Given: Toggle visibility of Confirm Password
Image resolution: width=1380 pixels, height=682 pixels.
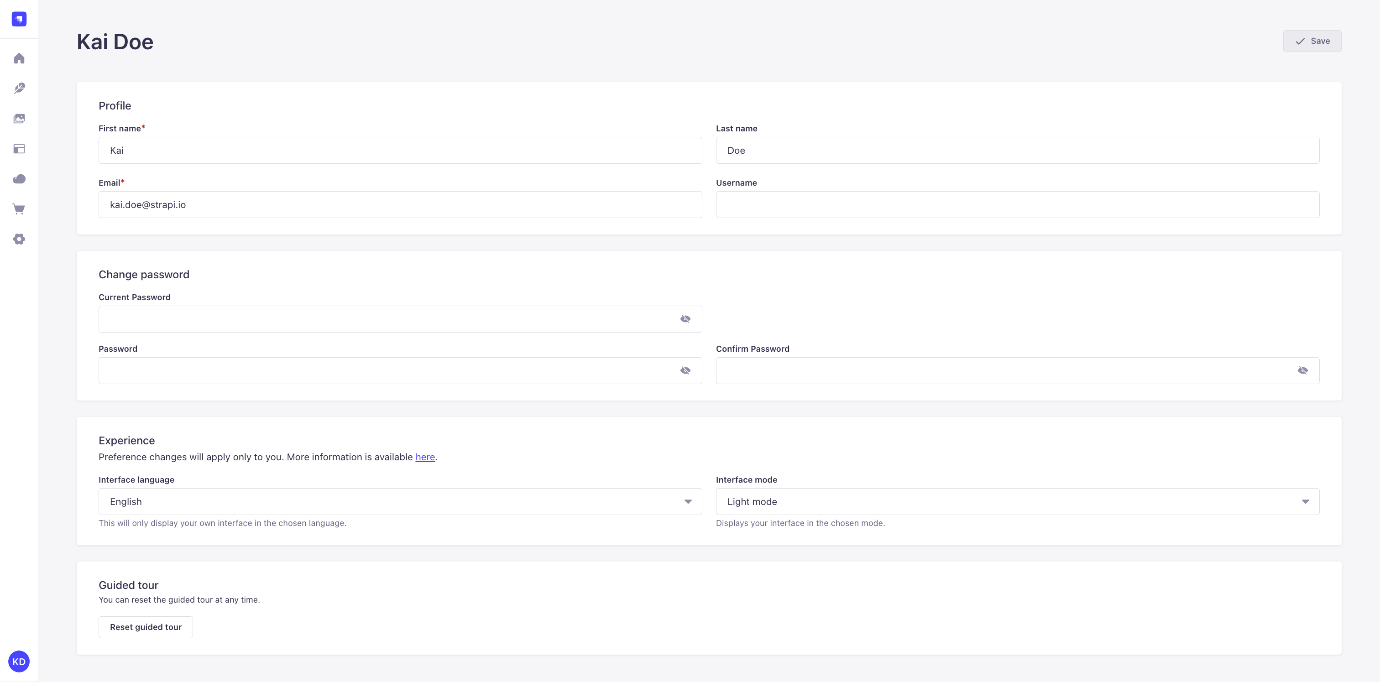Looking at the screenshot, I should coord(1302,370).
